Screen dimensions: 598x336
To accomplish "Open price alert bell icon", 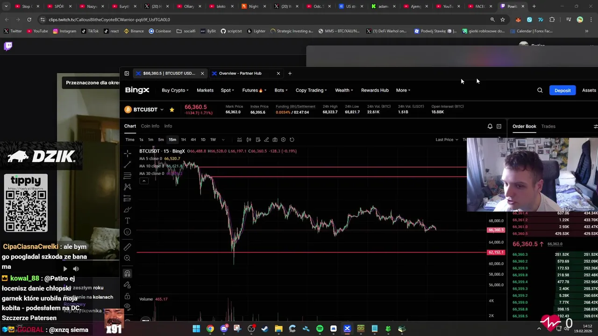I will tap(490, 126).
